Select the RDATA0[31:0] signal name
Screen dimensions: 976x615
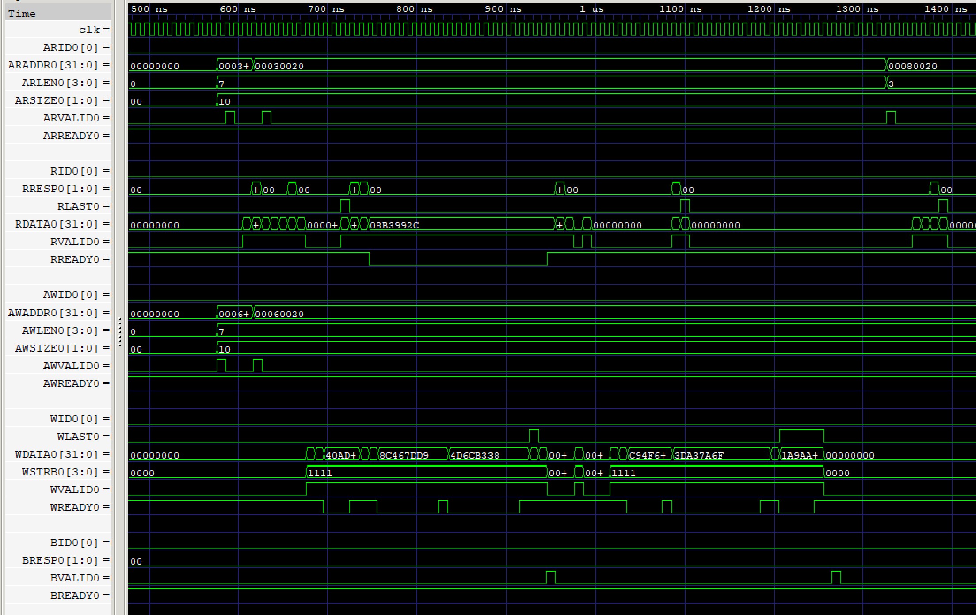pyautogui.click(x=57, y=224)
